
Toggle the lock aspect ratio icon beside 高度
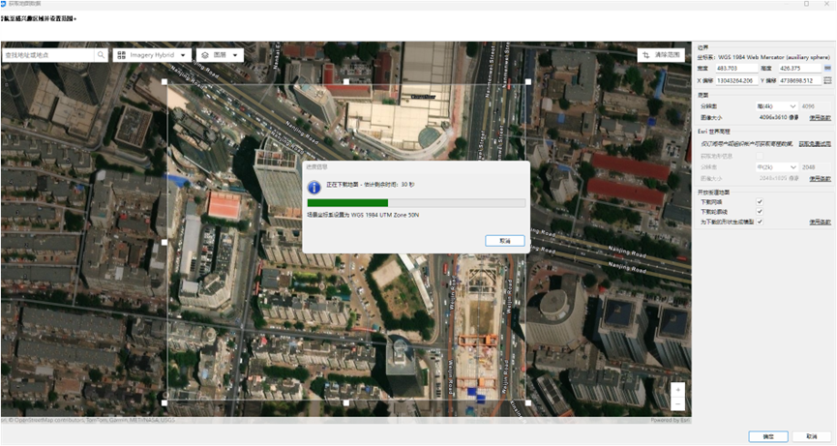[x=827, y=69]
